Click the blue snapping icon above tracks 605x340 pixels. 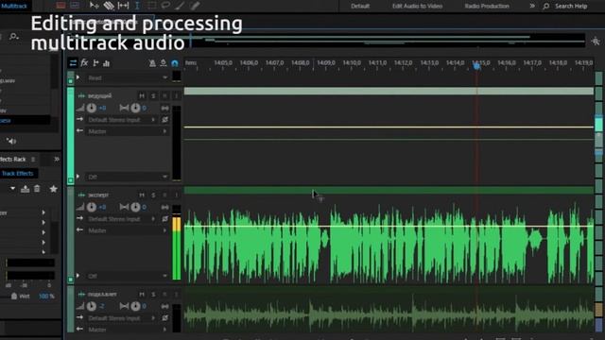click(x=175, y=63)
